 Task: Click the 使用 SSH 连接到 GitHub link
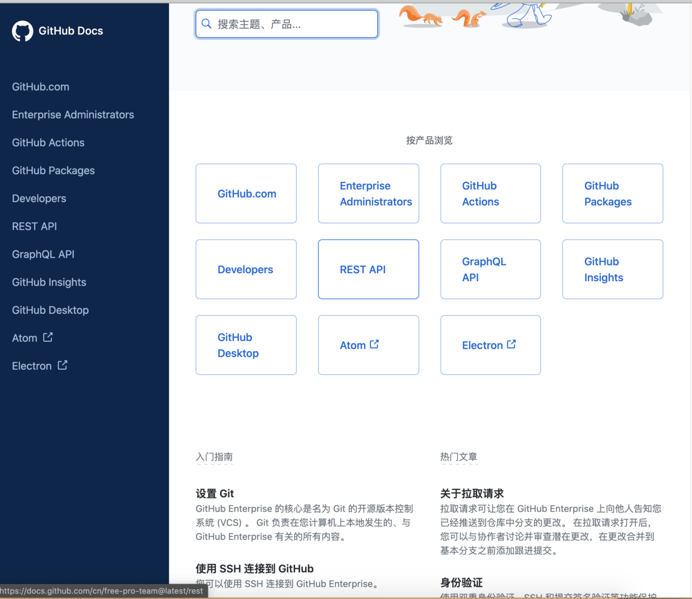click(254, 568)
